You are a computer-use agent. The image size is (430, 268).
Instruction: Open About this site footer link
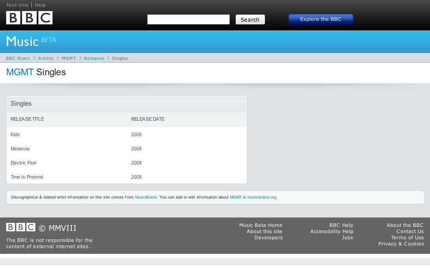[x=264, y=231]
